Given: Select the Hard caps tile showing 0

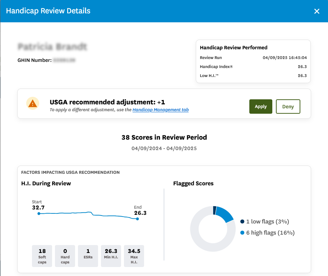Looking at the screenshot, I should (65, 256).
